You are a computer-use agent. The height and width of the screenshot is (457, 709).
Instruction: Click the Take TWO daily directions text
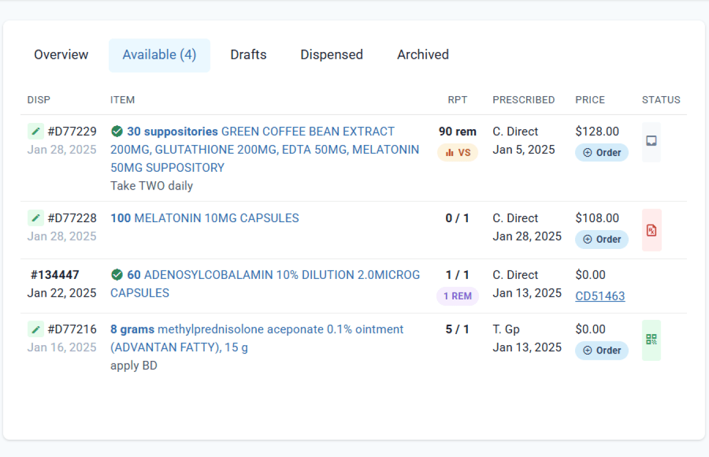point(152,185)
